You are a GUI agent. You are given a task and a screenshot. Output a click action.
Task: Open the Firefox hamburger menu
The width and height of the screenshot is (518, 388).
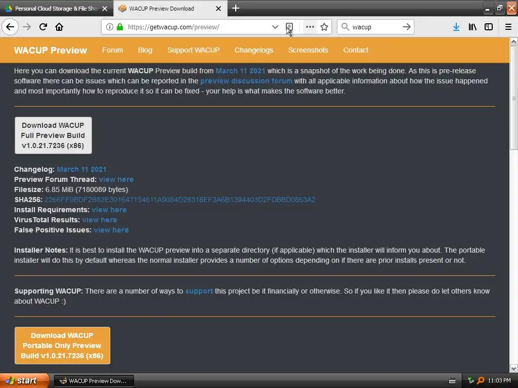(508, 27)
